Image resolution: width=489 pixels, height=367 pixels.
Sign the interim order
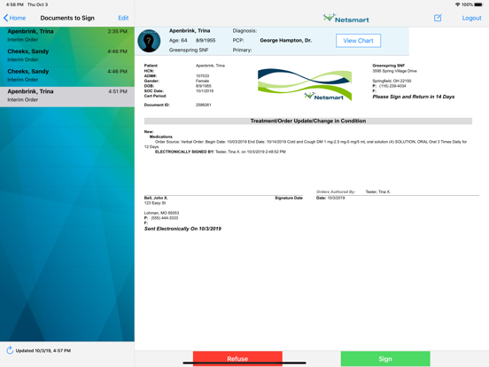385,358
